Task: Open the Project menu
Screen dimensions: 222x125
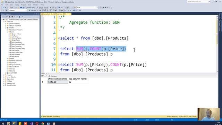Action: (x=23, y=5)
